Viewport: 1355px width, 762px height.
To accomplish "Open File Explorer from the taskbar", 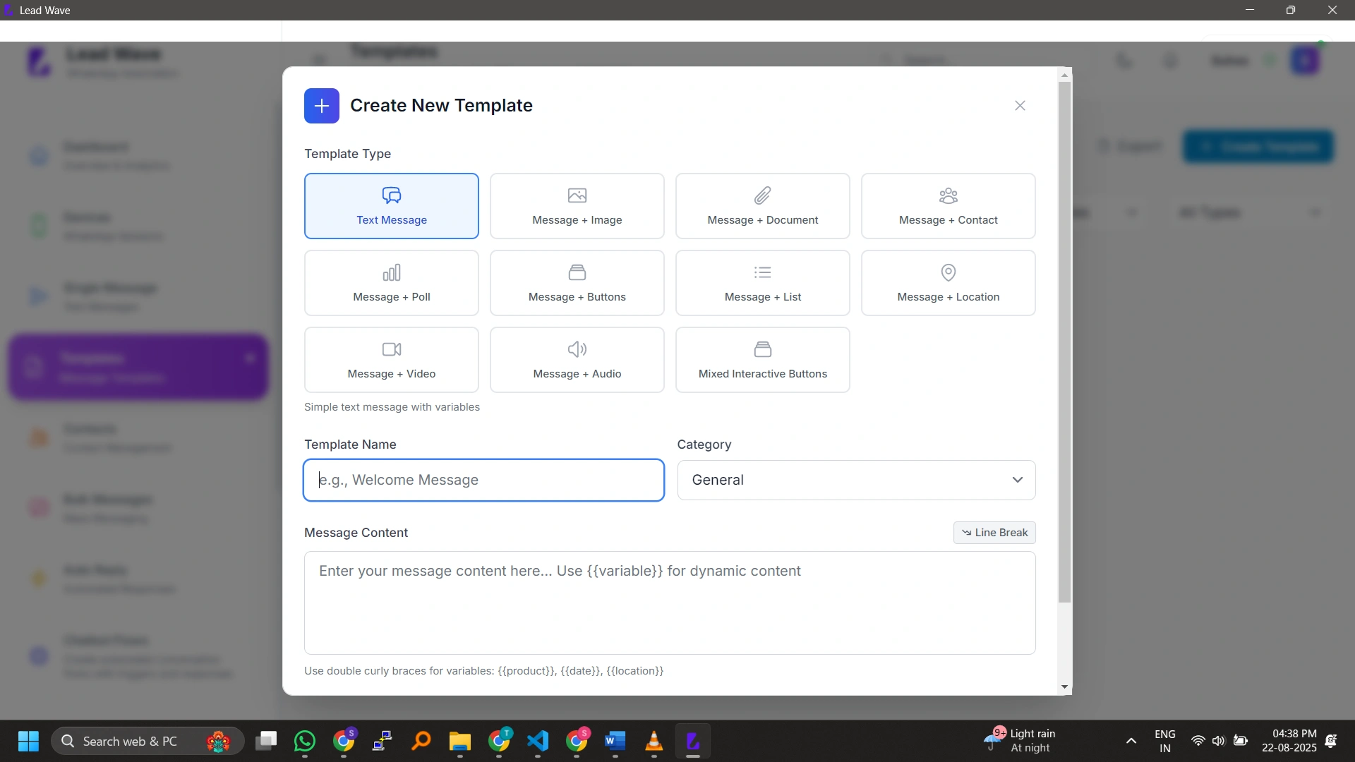I will point(460,741).
